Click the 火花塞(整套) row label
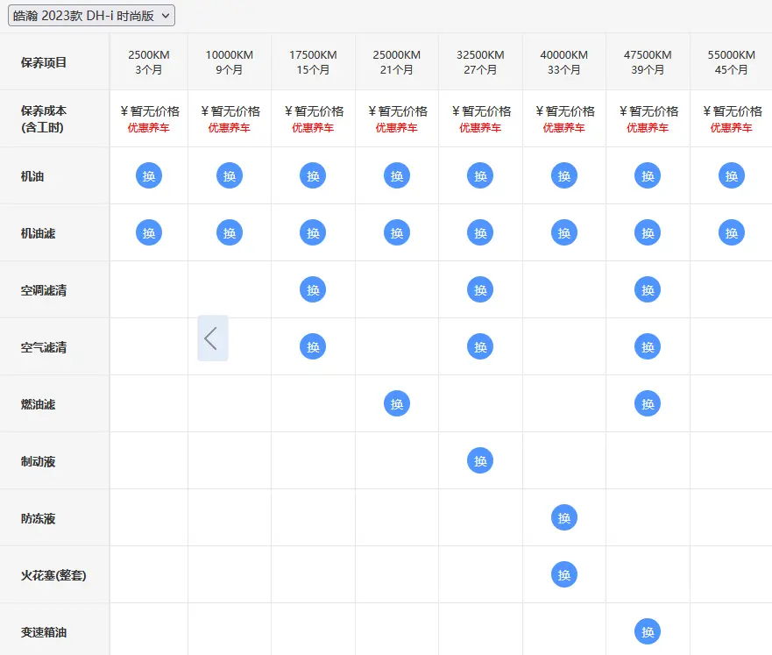This screenshot has height=655, width=772. click(53, 575)
